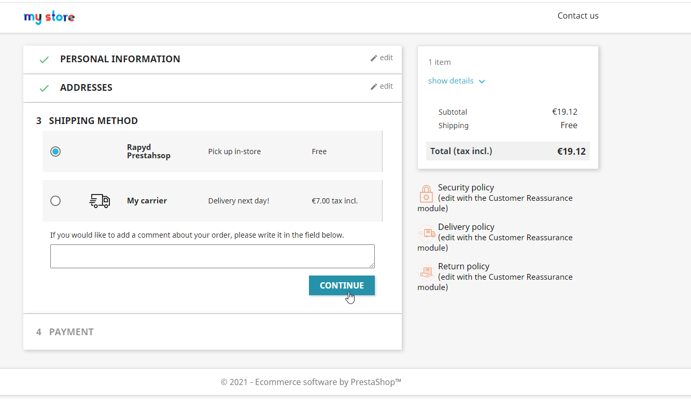Click the My carrier truck icon
The image size is (691, 412).
coord(100,201)
